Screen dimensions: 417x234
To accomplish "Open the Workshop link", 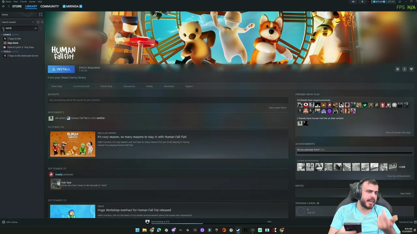I will point(169,86).
